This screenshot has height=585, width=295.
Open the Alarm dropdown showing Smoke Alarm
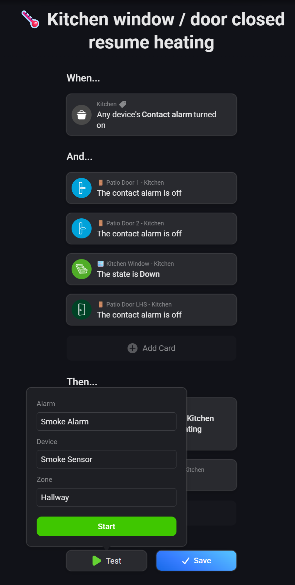click(106, 421)
